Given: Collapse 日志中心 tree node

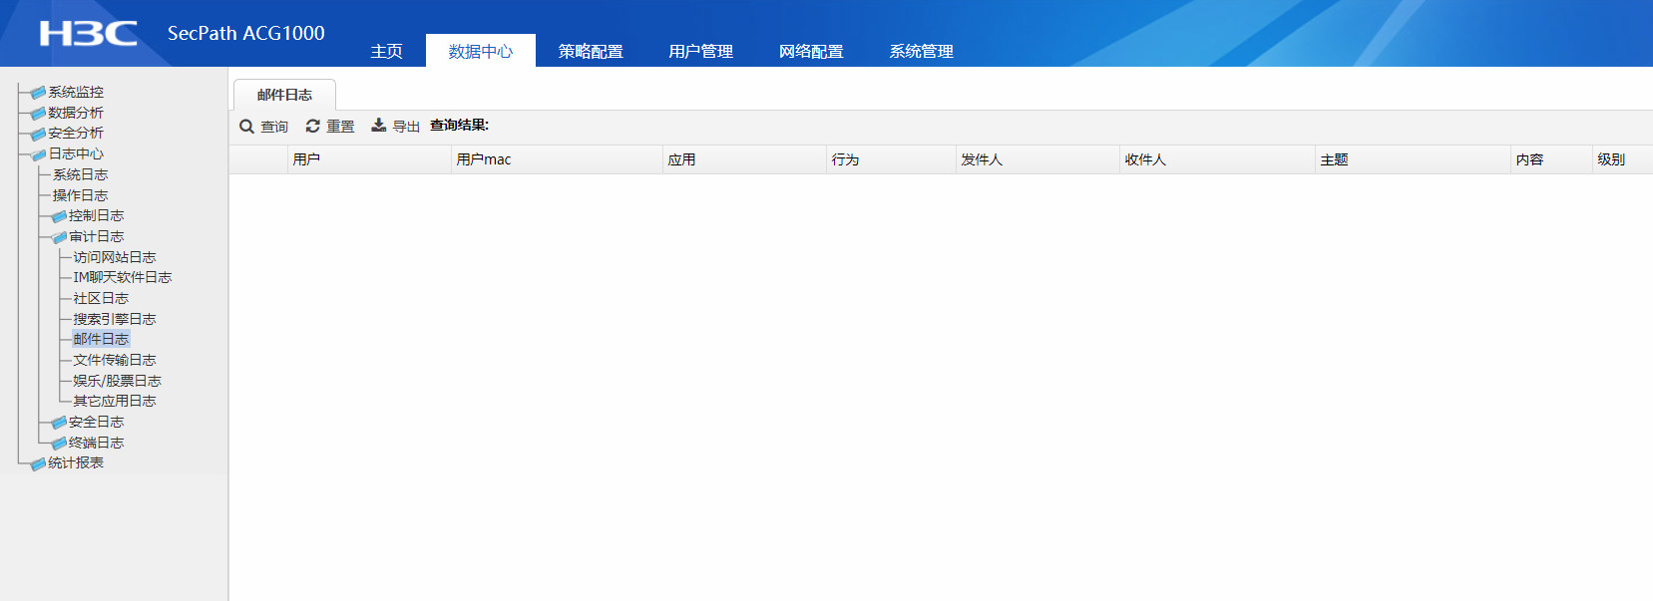Looking at the screenshot, I should tap(76, 153).
